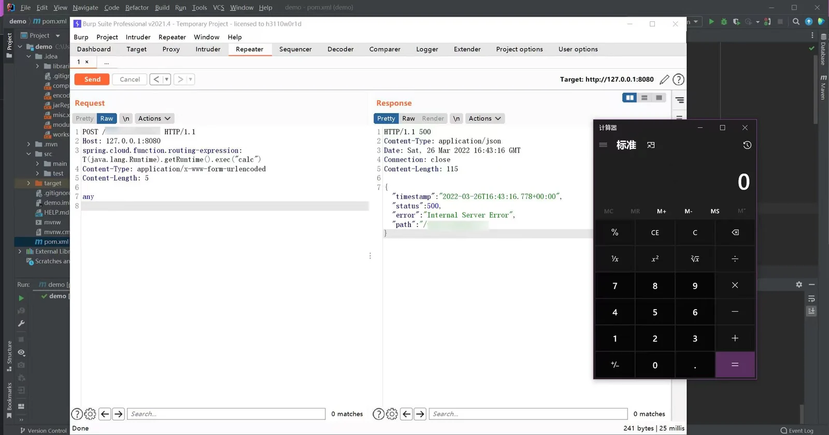Click calculator CE button
829x435 pixels.
click(x=655, y=232)
